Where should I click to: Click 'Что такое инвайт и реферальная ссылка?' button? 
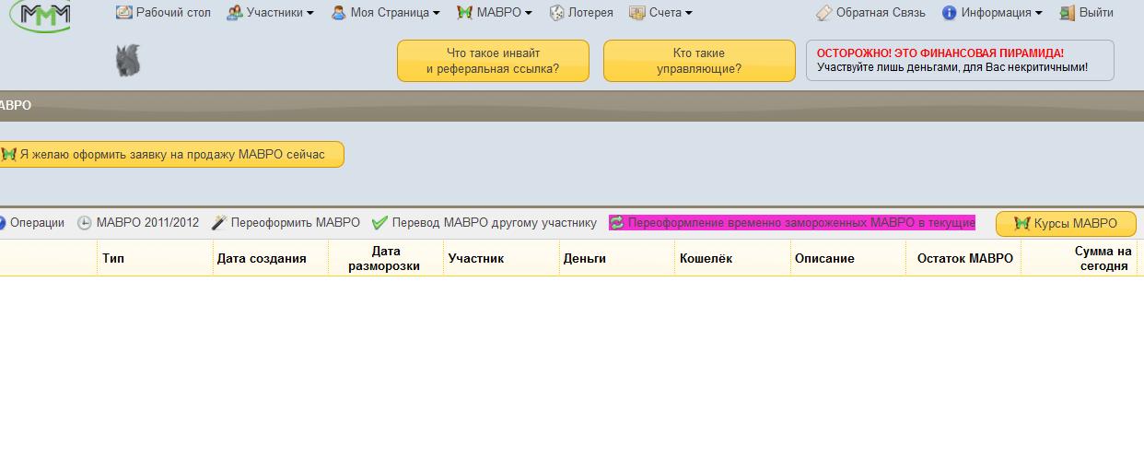(493, 61)
